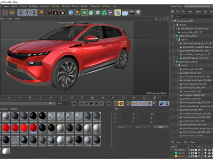The image size is (213, 159).
Task: Select the Spline Pen tool icon
Action: click(x=78, y=13)
